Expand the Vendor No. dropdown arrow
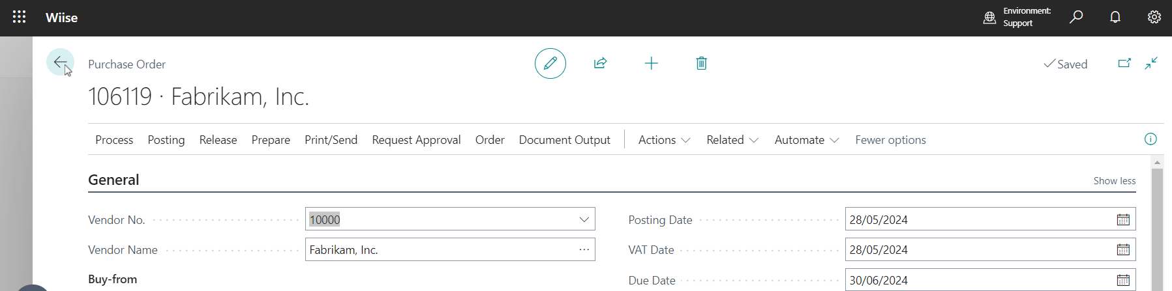Viewport: 1172px width, 291px height. (x=584, y=219)
